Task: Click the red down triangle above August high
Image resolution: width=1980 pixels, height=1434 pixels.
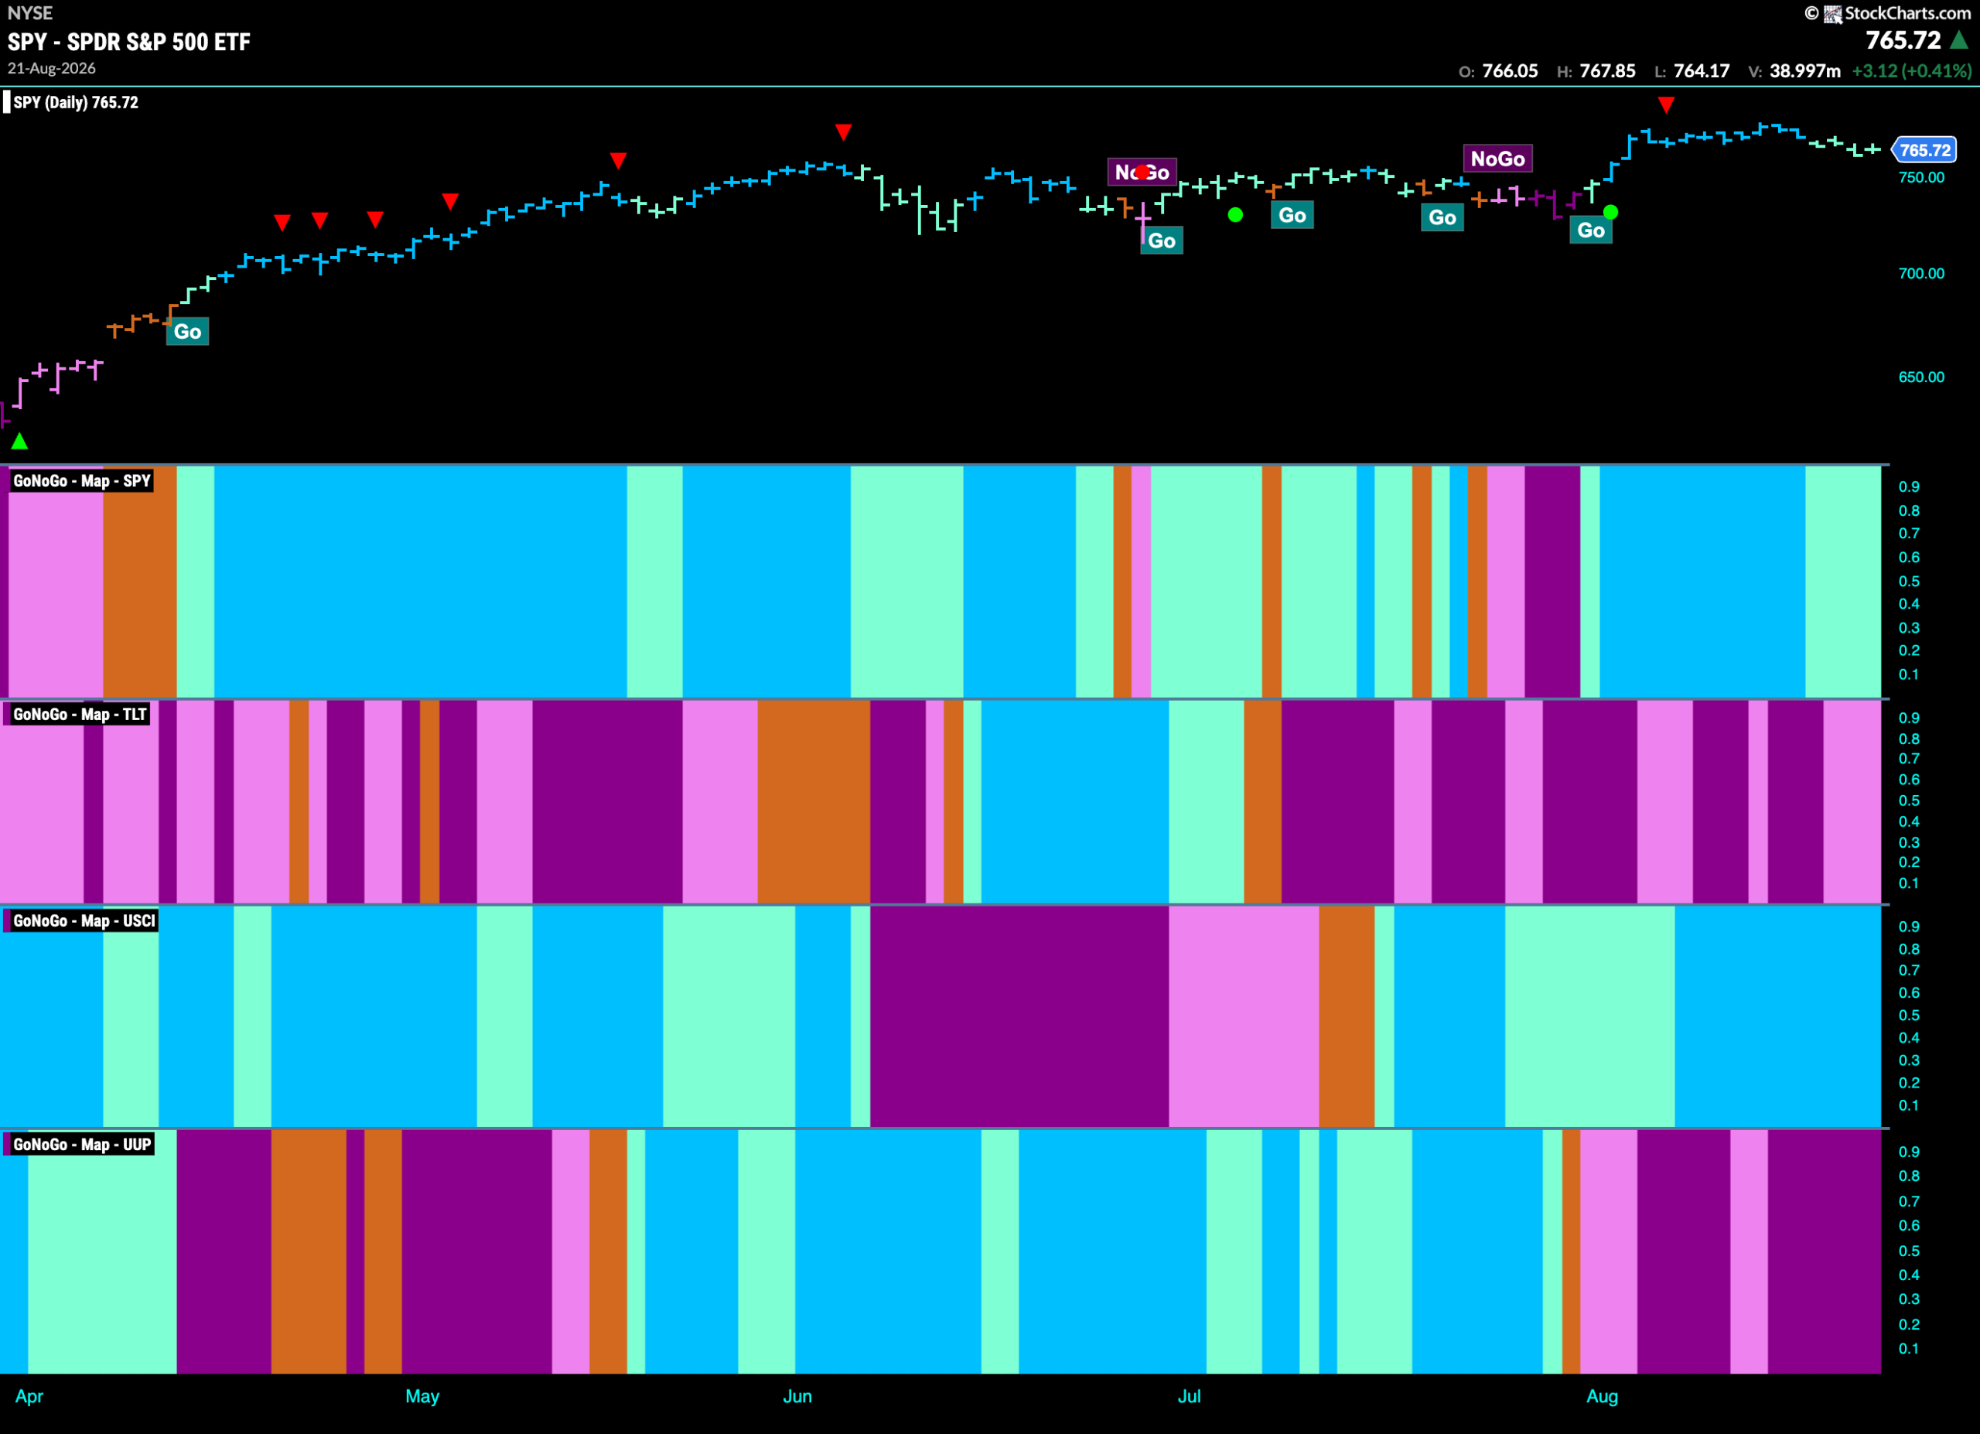Action: [1666, 104]
